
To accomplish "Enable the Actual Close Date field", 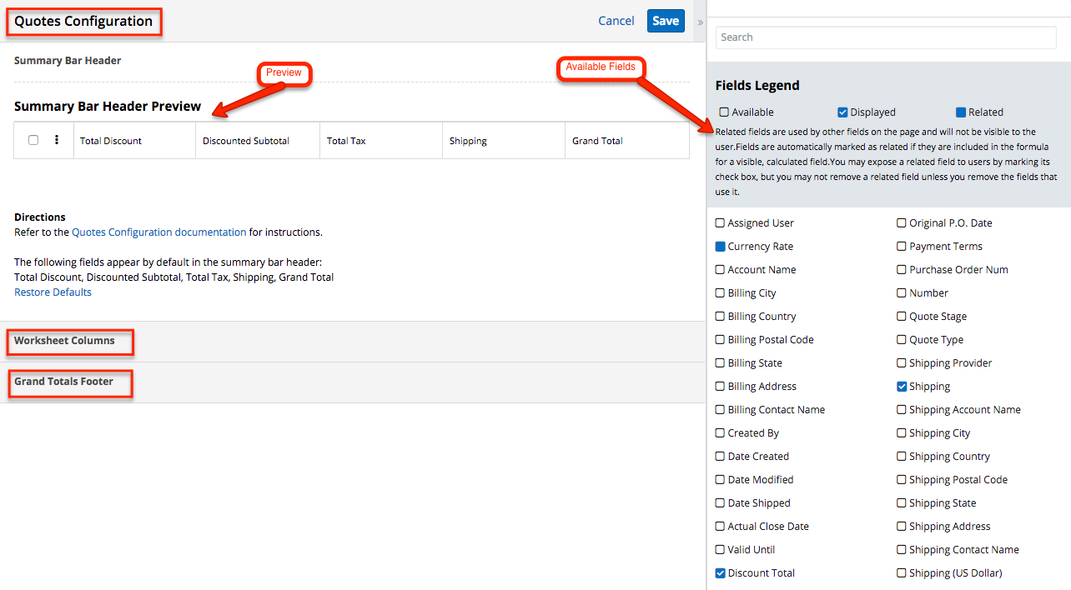I will (x=721, y=527).
